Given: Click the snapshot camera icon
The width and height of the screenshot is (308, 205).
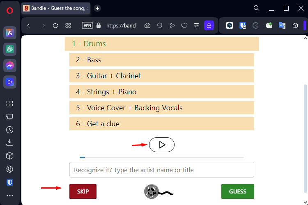Looking at the screenshot, I should click(147, 25).
